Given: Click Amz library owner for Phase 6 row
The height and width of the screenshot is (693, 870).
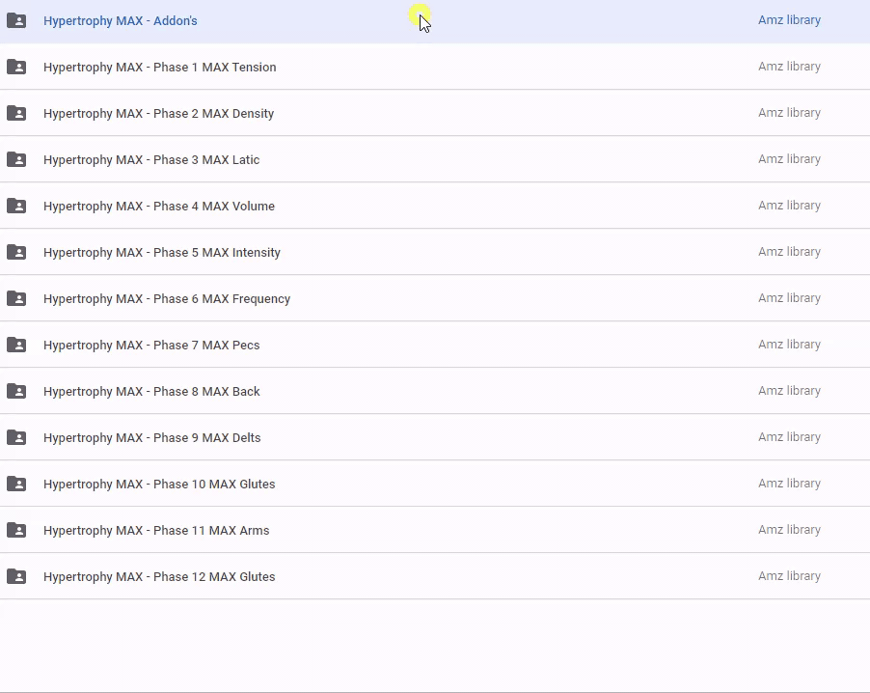Looking at the screenshot, I should 789,298.
